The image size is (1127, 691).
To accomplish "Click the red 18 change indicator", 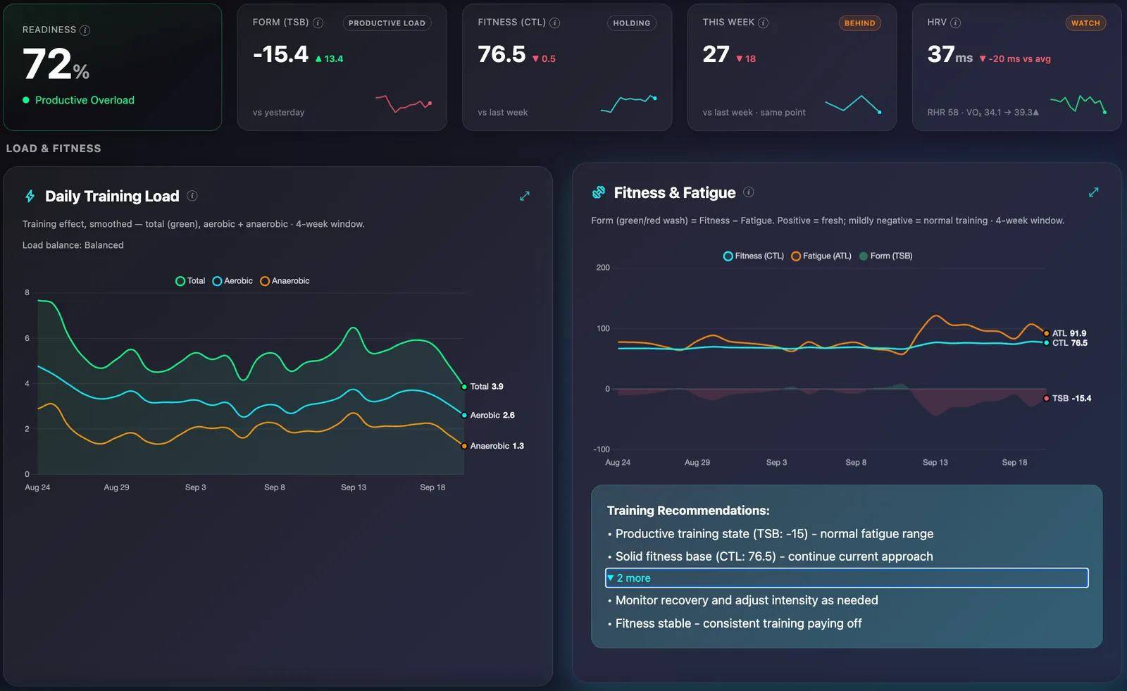I will pos(746,59).
